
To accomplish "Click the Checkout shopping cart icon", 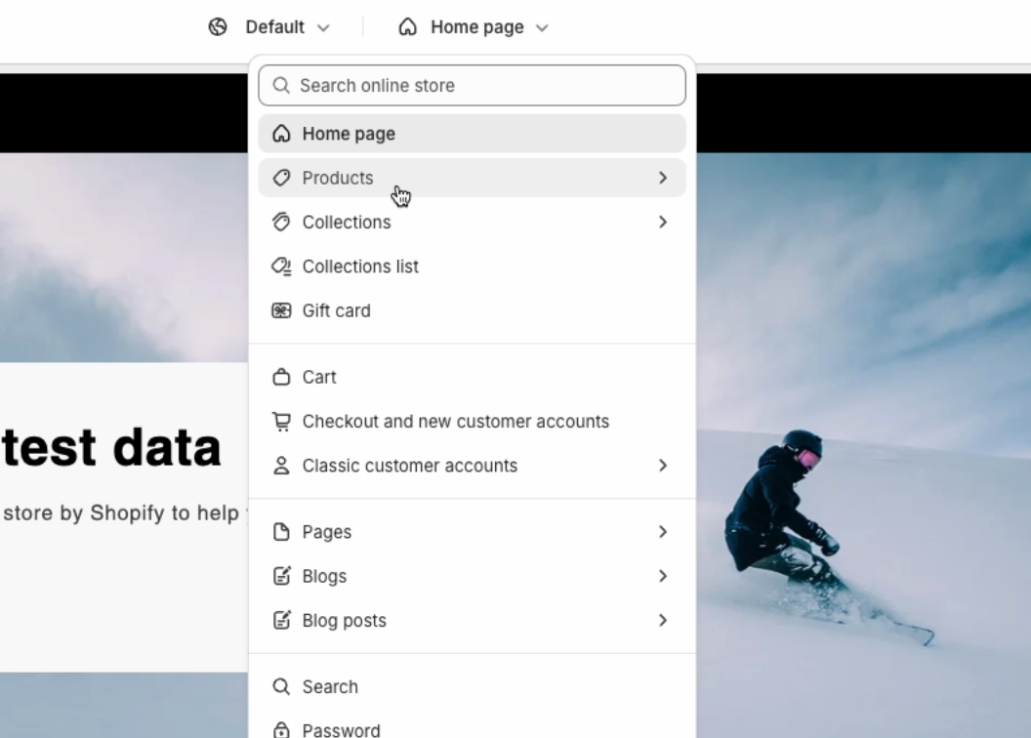I will pos(281,422).
